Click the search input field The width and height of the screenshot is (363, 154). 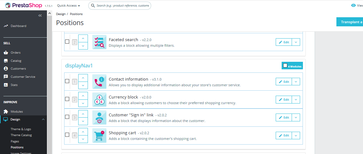(x=123, y=6)
